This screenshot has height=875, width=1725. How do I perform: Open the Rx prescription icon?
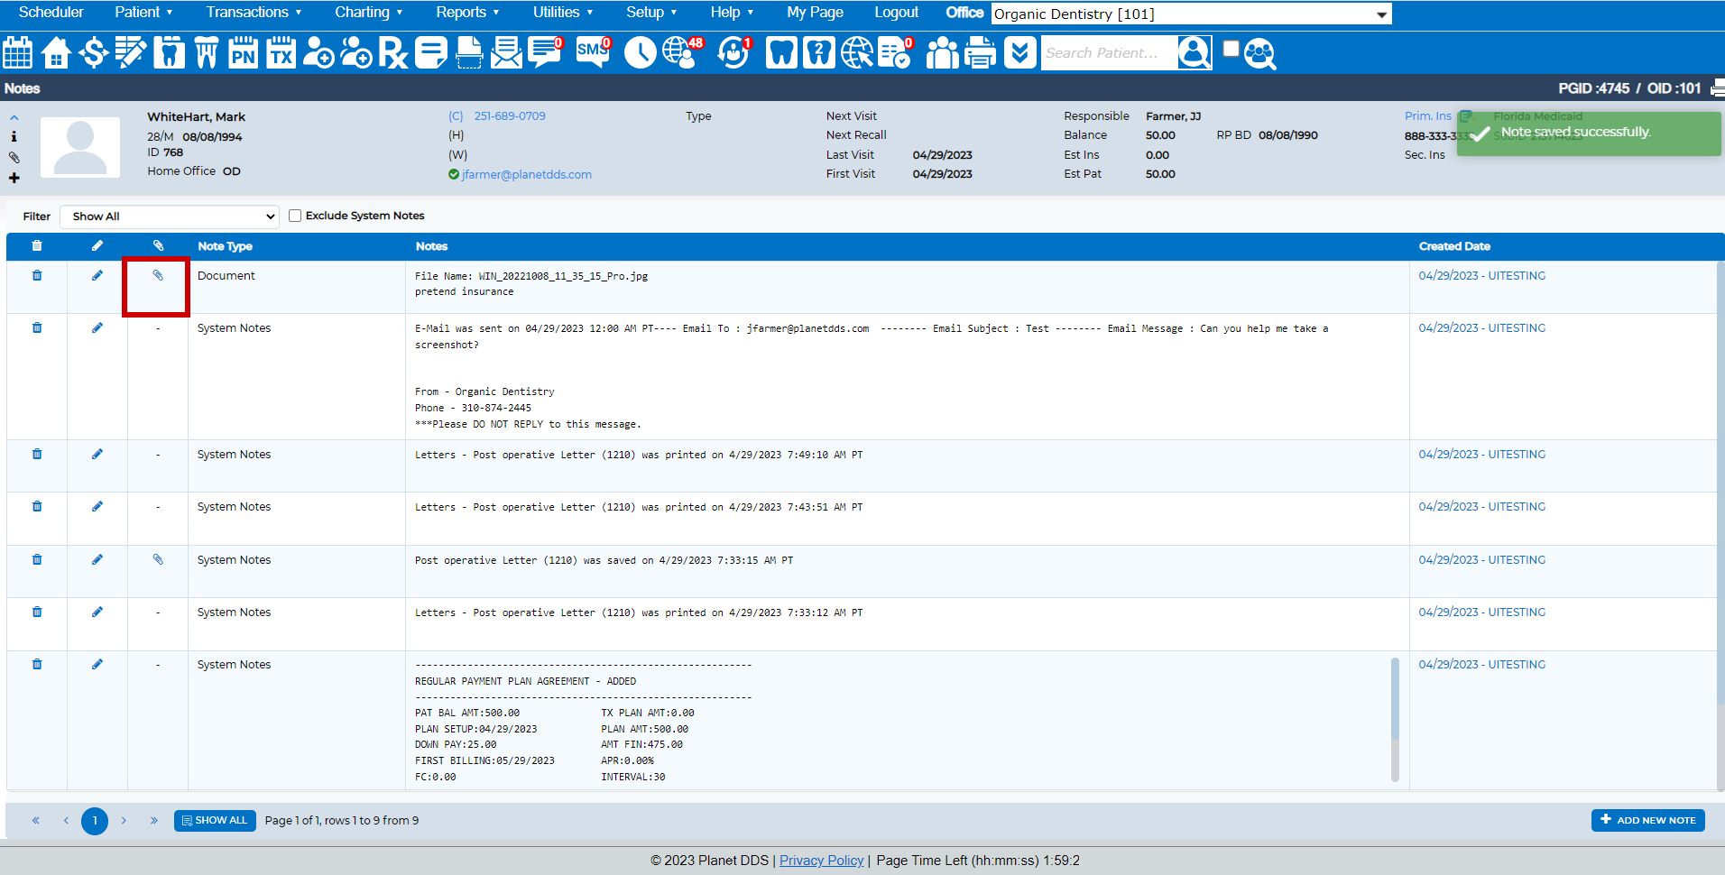(392, 53)
